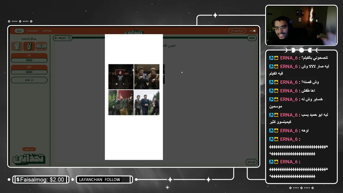The height and width of the screenshot is (193, 343).
Task: Click the 200 points badge
Action: click(252, 38)
